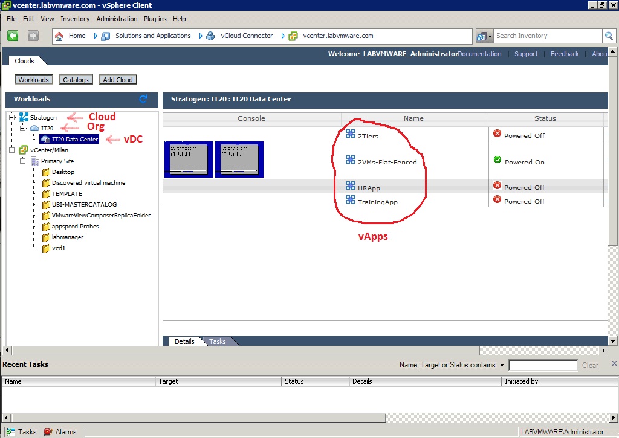Screen dimensions: 619x438
Task: Click the TrainingApp vApp icon
Action: [x=351, y=199]
